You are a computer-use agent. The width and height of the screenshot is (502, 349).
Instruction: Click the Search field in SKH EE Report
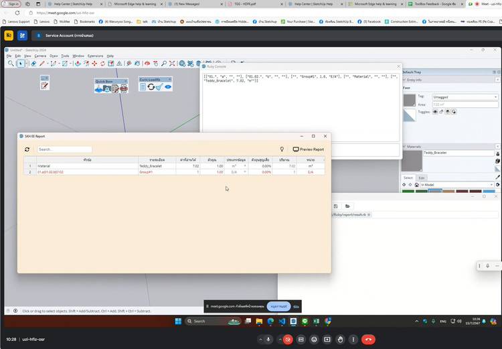click(64, 149)
